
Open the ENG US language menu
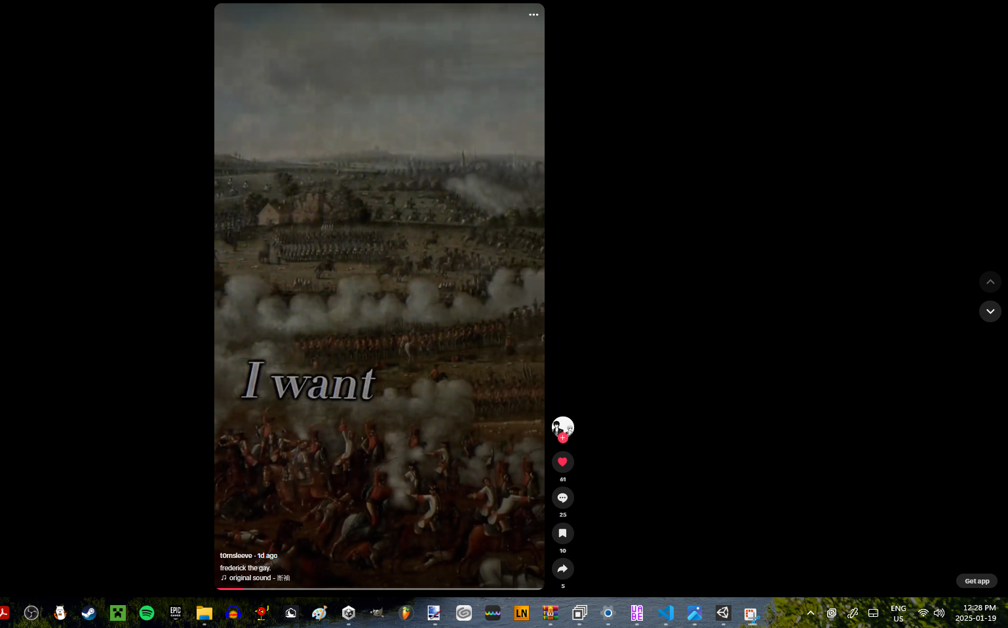coord(898,614)
